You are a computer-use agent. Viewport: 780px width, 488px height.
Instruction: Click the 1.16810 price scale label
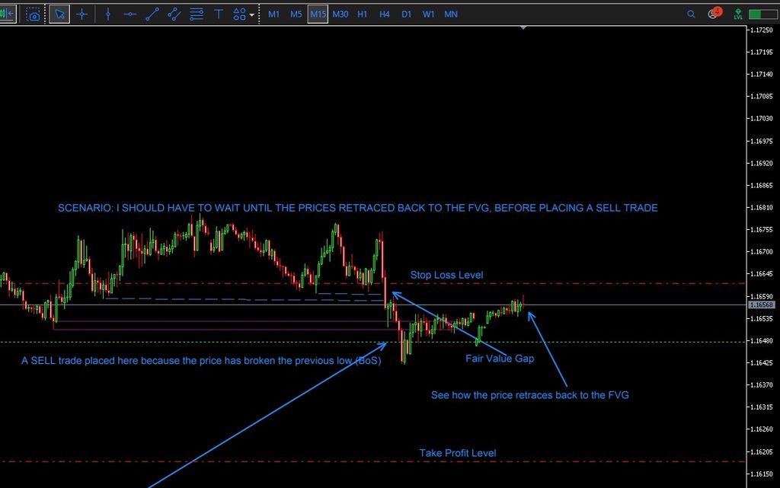click(x=762, y=207)
